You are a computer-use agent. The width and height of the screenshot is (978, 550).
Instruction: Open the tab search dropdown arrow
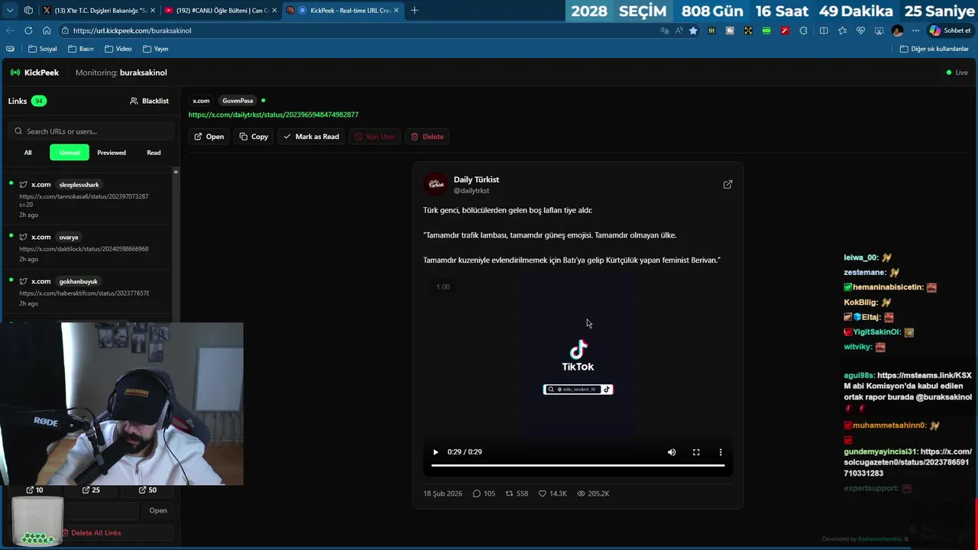coord(10,10)
